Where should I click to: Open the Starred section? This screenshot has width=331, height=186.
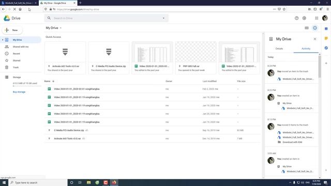[17, 60]
